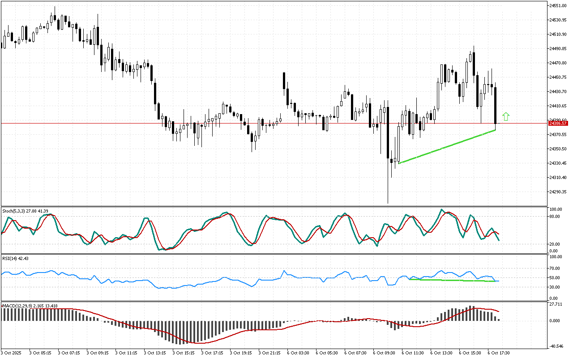Click the RSI 70.00 level label
The width and height of the screenshot is (573, 358).
555,268
